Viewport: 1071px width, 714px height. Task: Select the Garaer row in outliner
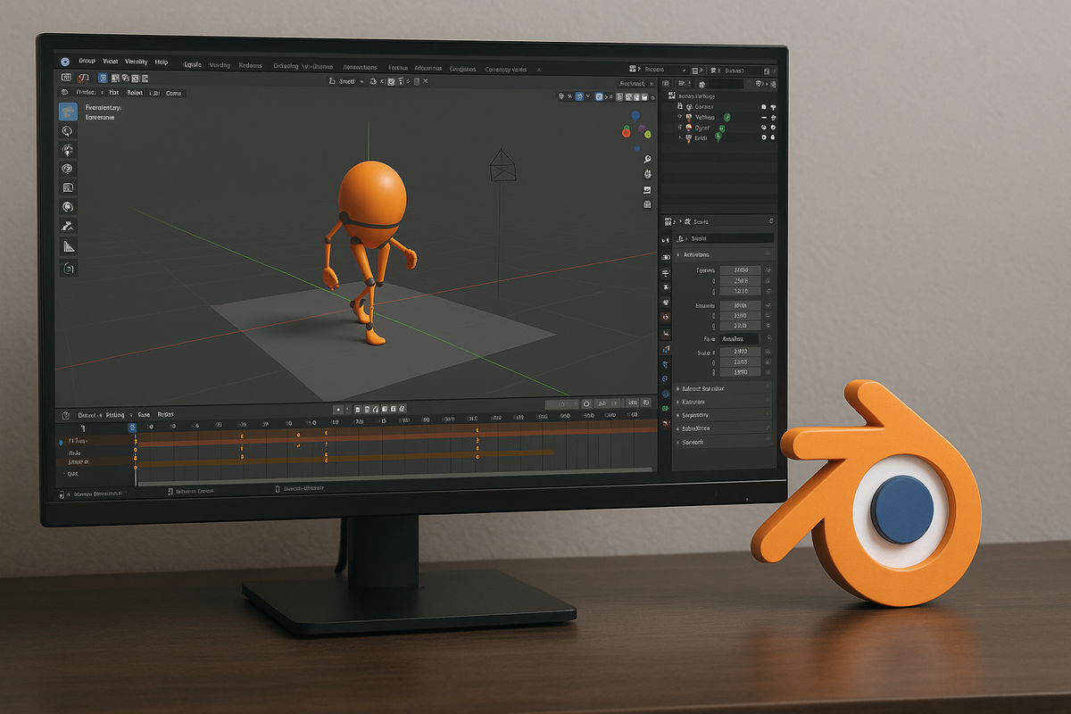coord(723,106)
